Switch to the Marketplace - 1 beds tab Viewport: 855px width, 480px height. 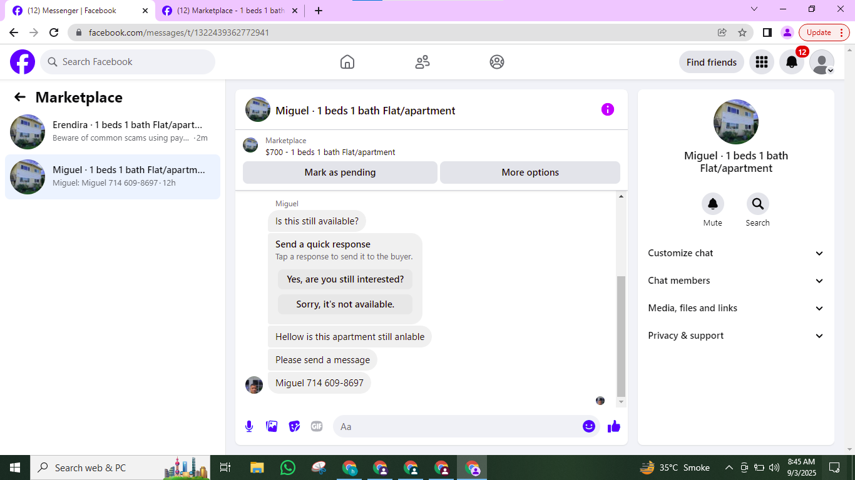[230, 11]
